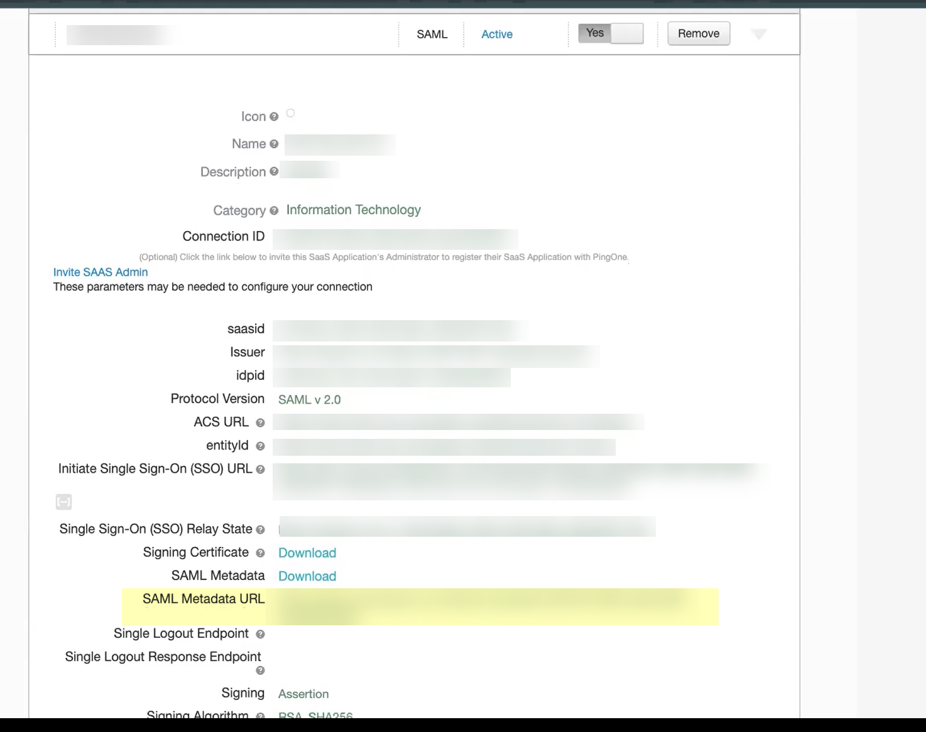Click the application icon placeholder
The height and width of the screenshot is (732, 926).
coord(290,113)
